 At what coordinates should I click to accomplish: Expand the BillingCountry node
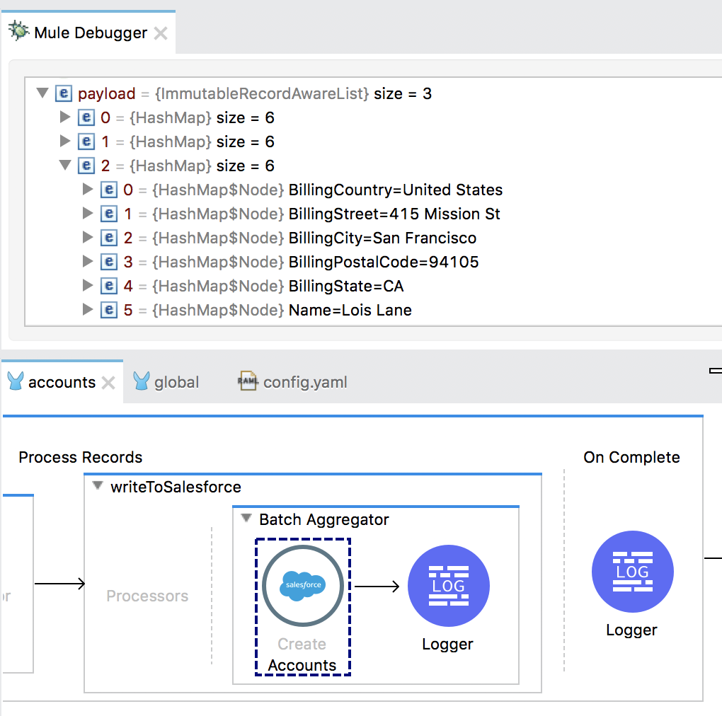[x=88, y=189]
